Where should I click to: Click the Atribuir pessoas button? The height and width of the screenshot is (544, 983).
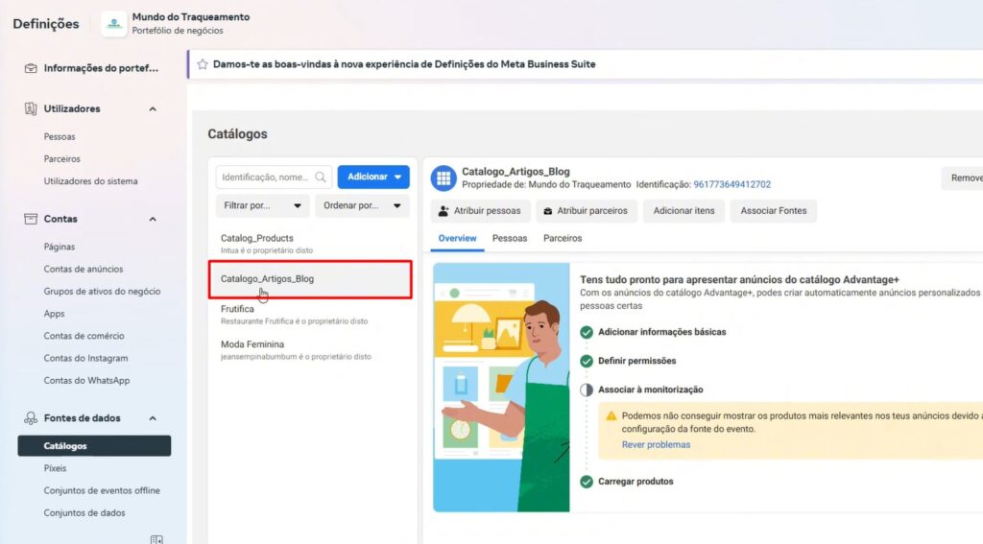[479, 211]
